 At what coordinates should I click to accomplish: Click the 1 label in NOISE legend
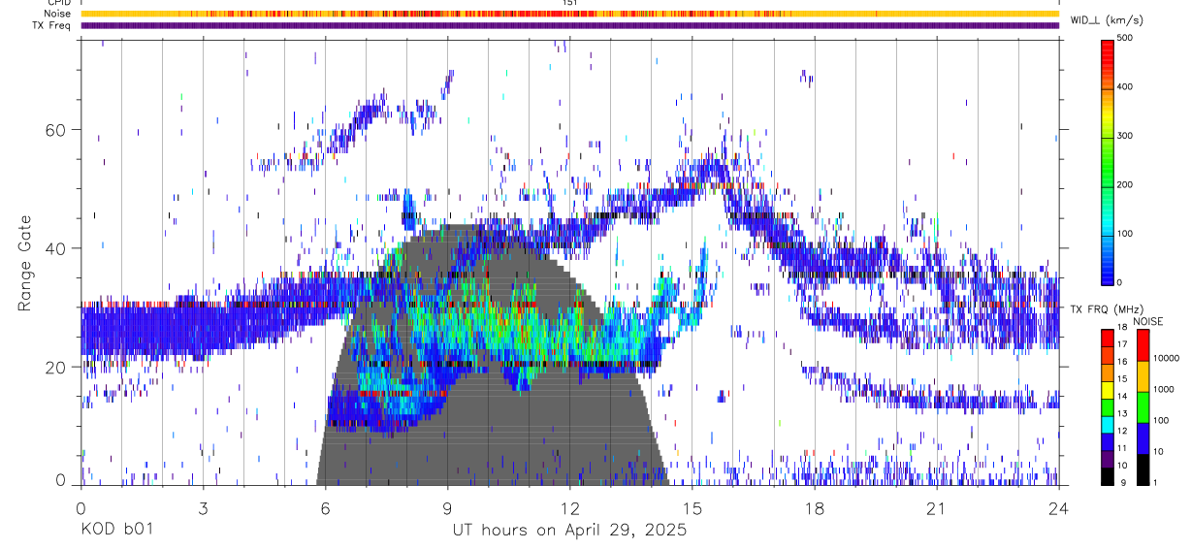pyautogui.click(x=1155, y=482)
